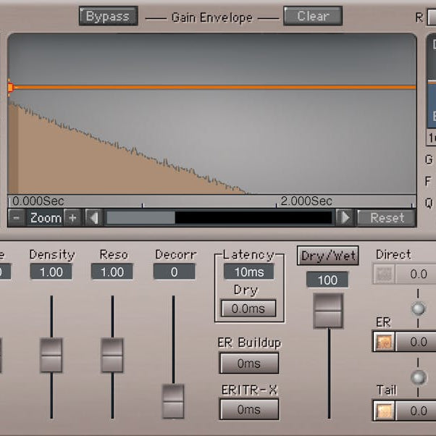Click the ER 0.0 value field
Screen dimensions: 436x436
[416, 341]
